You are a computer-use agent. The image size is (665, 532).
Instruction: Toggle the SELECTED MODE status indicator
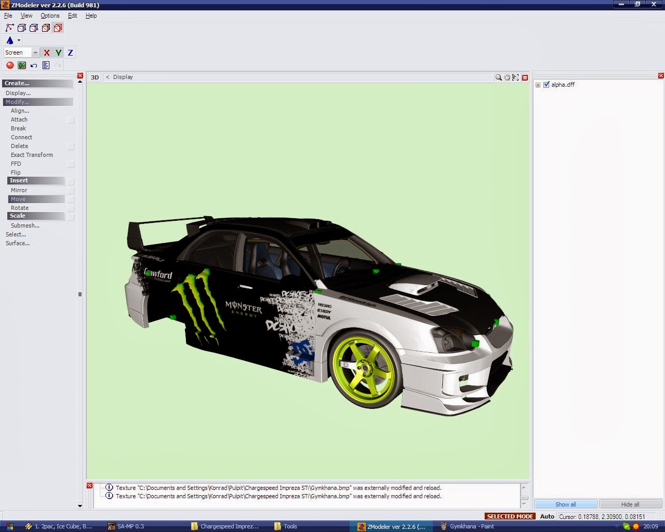click(510, 516)
